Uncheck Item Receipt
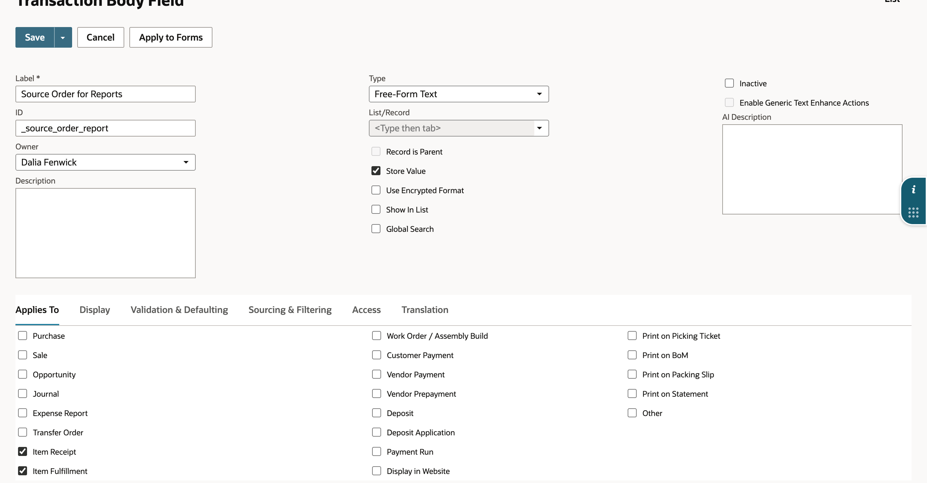Viewport: 927px width, 483px height. tap(23, 452)
